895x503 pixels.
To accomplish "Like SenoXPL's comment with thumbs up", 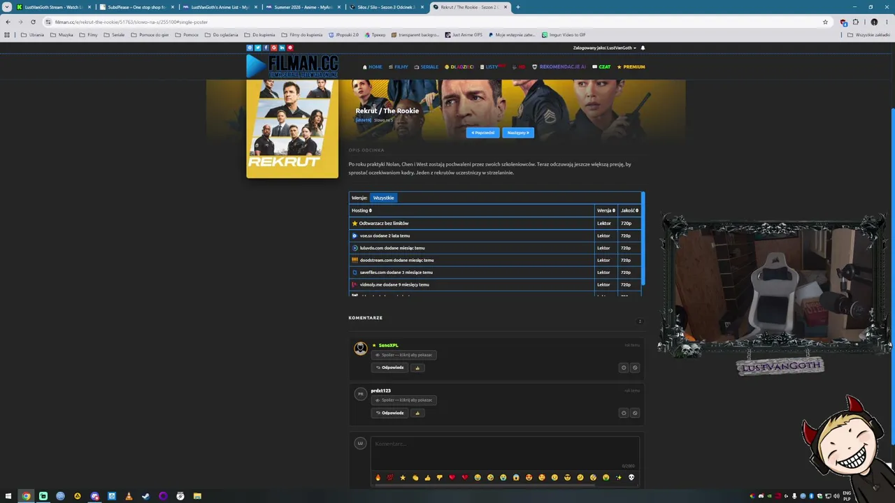I will coord(417,367).
